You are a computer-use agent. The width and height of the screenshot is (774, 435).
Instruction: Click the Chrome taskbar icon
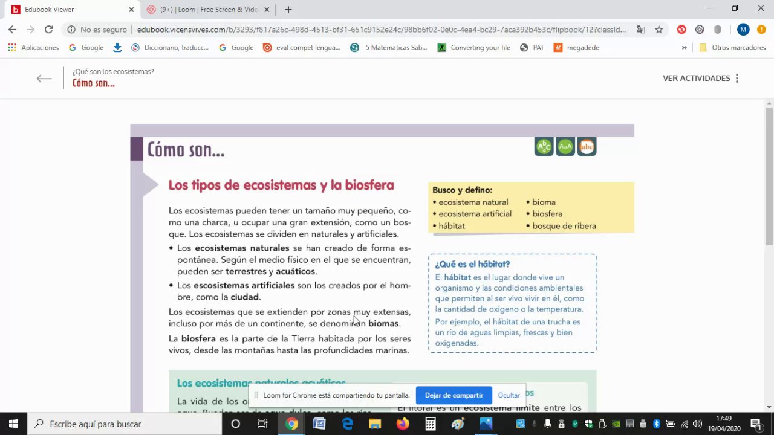point(291,424)
